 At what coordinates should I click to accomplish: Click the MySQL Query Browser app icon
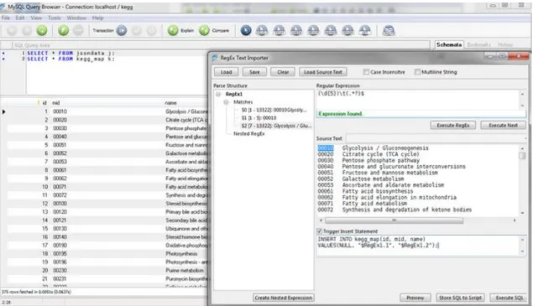pyautogui.click(x=3, y=7)
